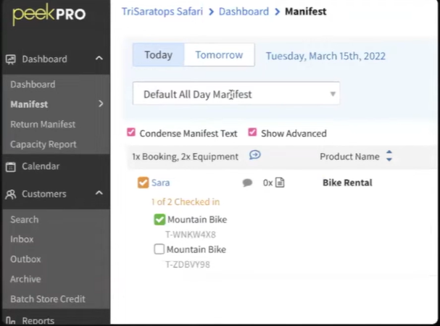The height and width of the screenshot is (326, 440).
Task: Switch to the Tomorrow tab
Action: (219, 55)
